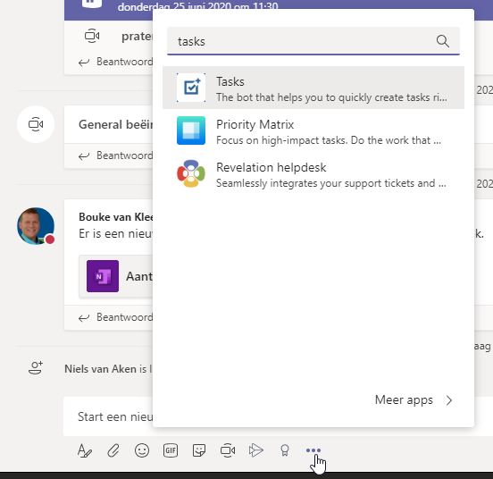This screenshot has width=493, height=479.
Task: Open Meer apps
Action: (404, 400)
